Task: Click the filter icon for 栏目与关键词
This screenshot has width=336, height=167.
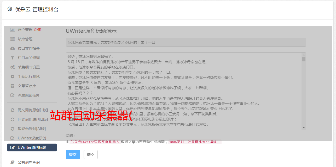Action: click(12, 58)
